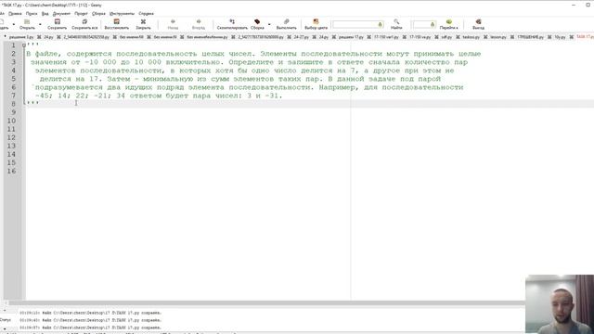Open the Инструменты menu
This screenshot has height=334, width=594.
(122, 14)
